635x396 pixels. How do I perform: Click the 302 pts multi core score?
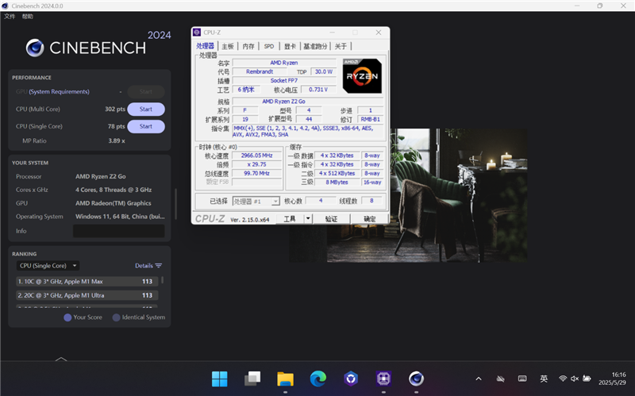pos(115,109)
